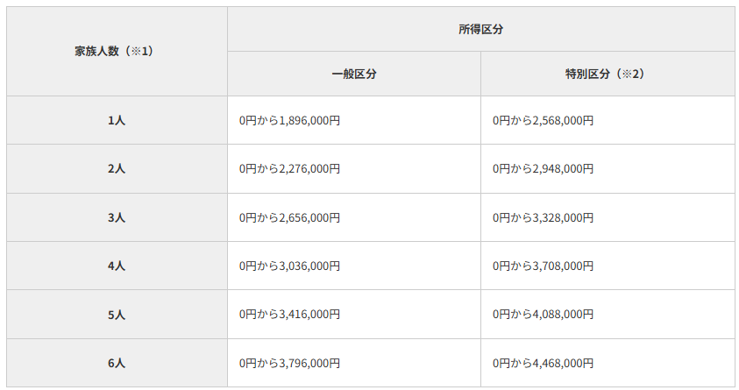Select the 0円から2,656,000円 cell
Viewport: 739px width, 390px height.
(289, 217)
